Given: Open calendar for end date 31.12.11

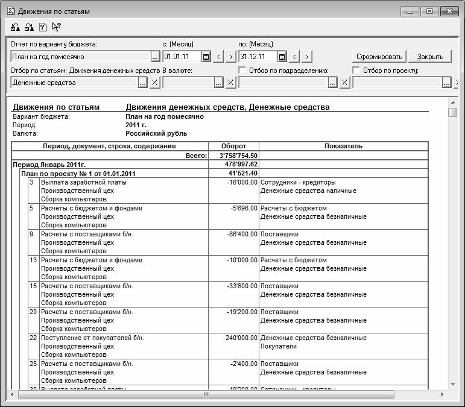Looking at the screenshot, I should (282, 57).
